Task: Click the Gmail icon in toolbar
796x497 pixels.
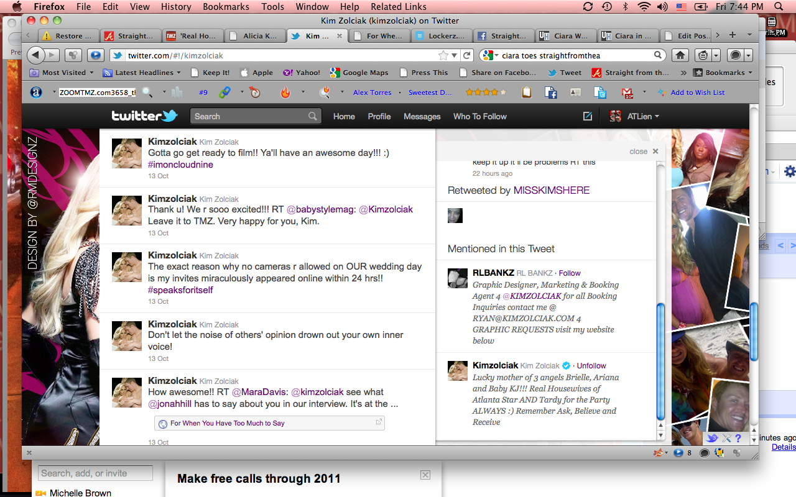Action: pos(627,93)
